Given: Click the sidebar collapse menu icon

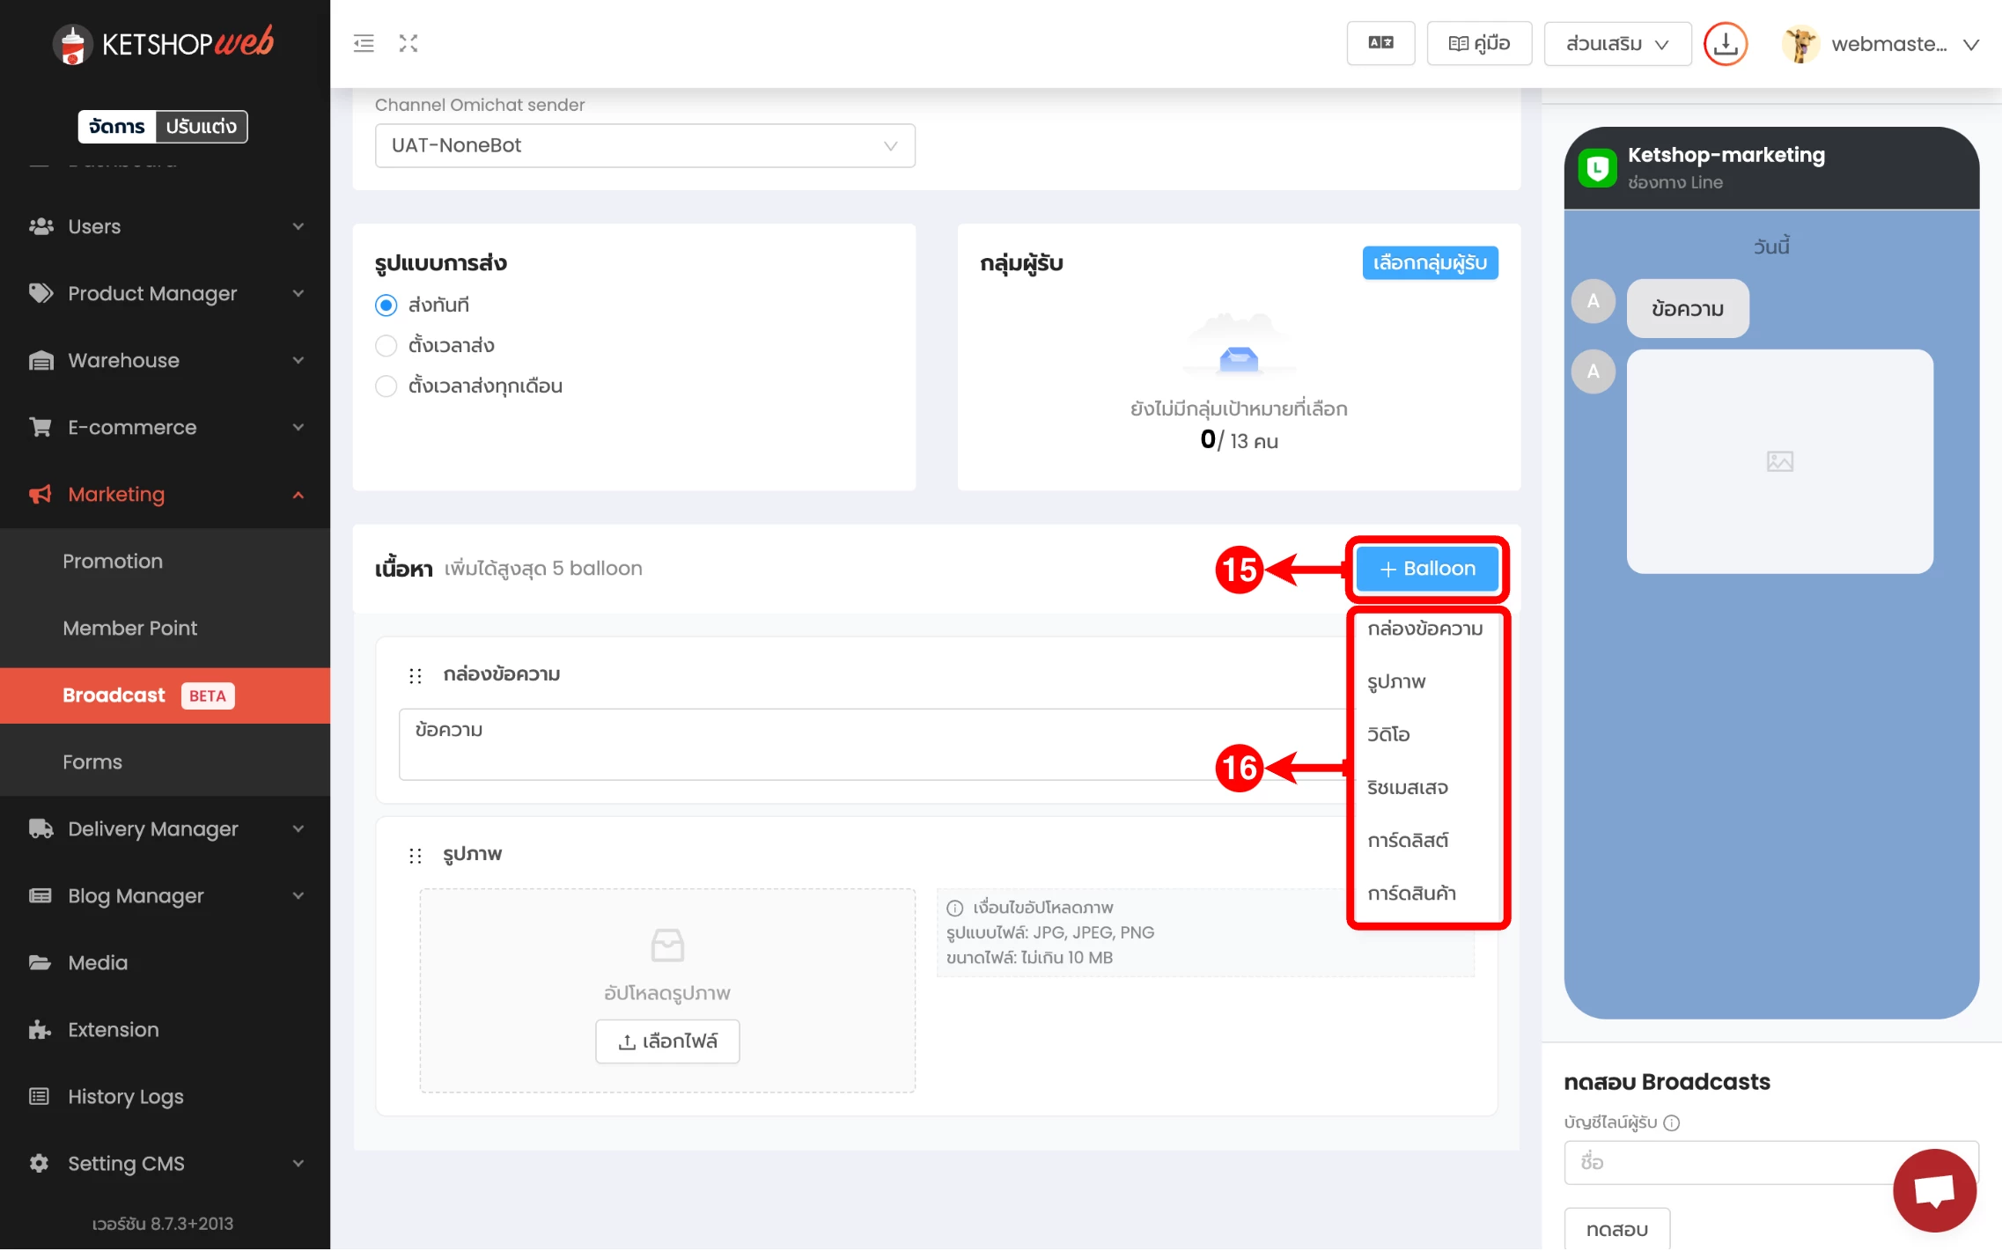Looking at the screenshot, I should click(364, 43).
